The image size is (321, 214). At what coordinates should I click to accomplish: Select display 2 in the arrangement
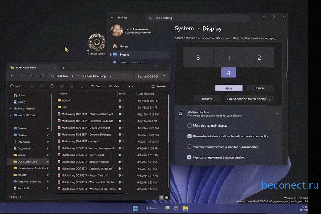(x=259, y=58)
